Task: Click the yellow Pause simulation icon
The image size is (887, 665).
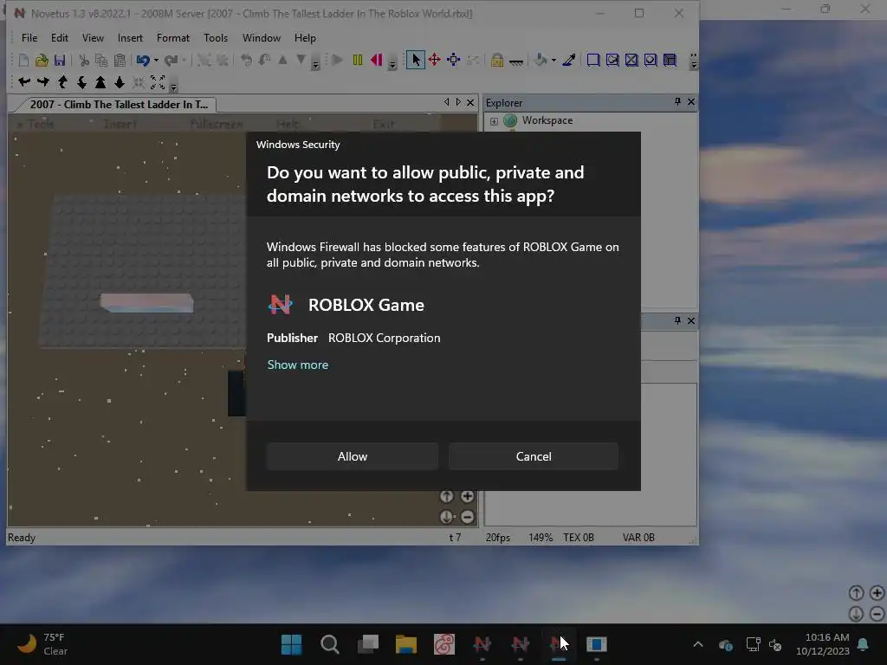Action: click(x=358, y=60)
